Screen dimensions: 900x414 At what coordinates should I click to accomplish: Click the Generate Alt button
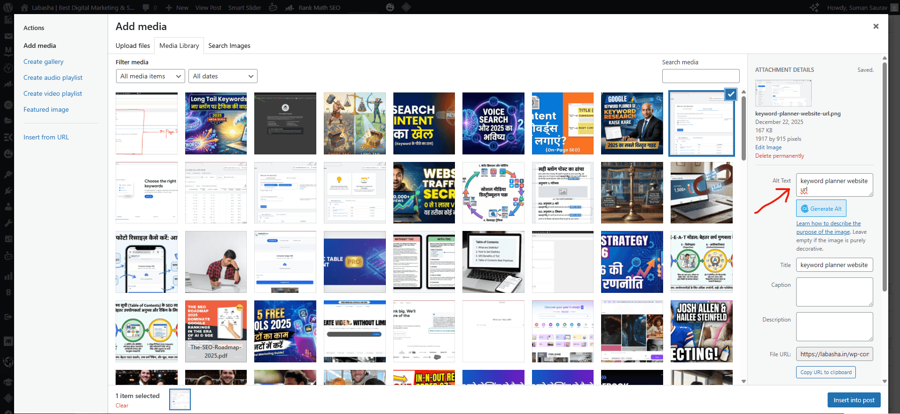(821, 208)
